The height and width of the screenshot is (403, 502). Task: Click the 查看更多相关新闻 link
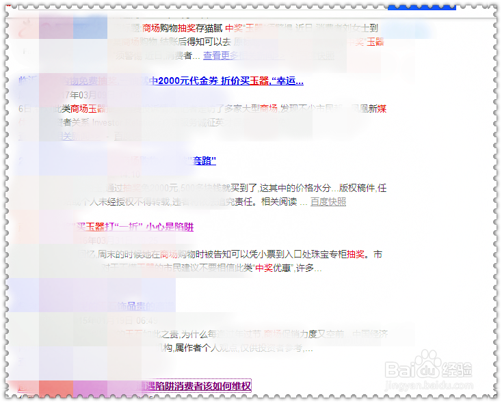[x=243, y=55]
